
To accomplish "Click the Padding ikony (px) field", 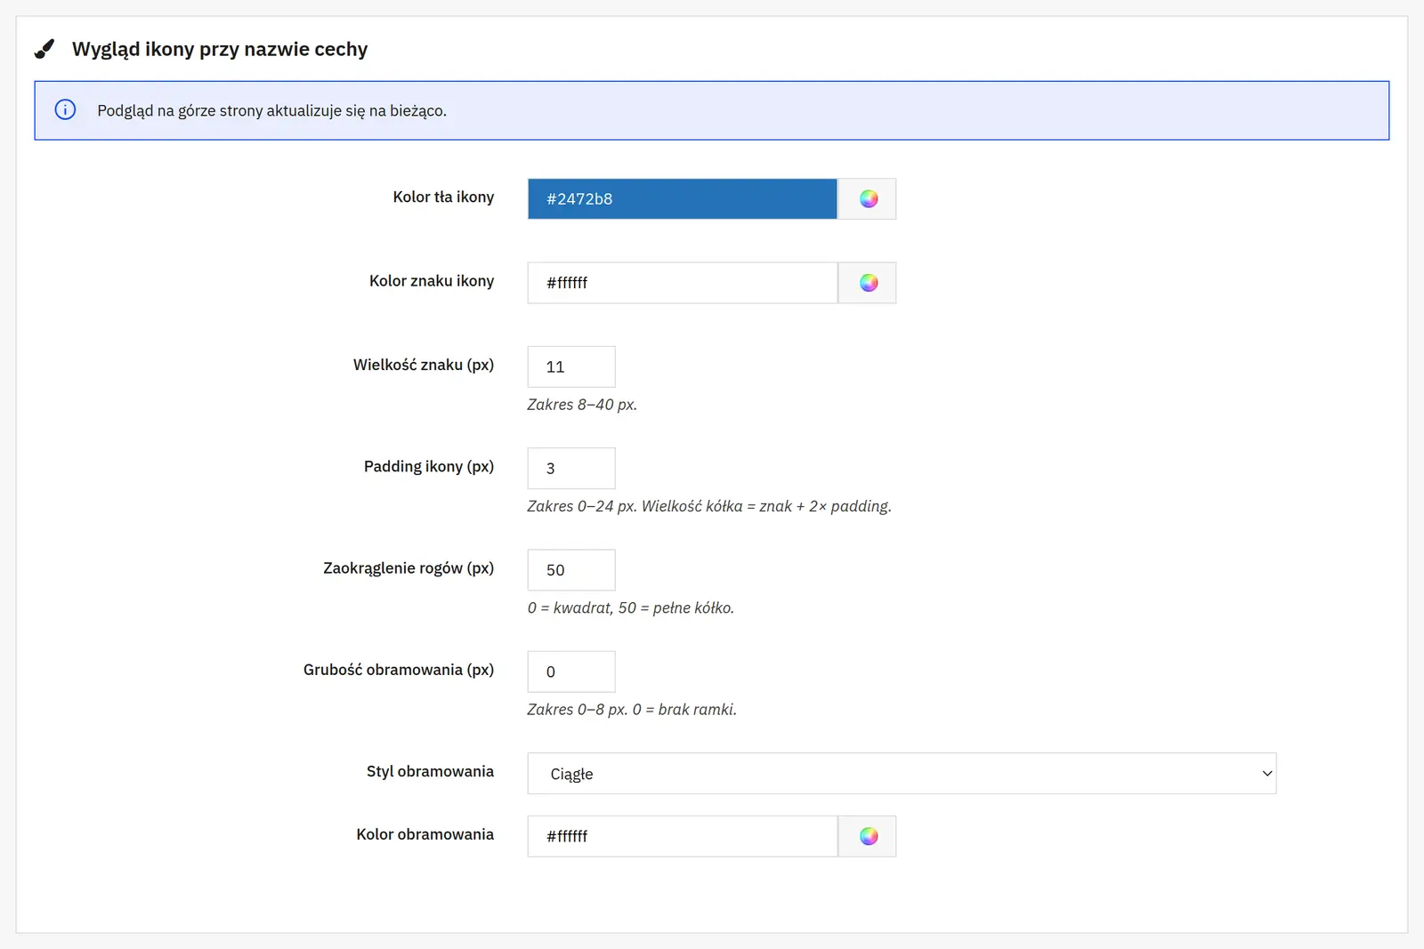I will (571, 468).
